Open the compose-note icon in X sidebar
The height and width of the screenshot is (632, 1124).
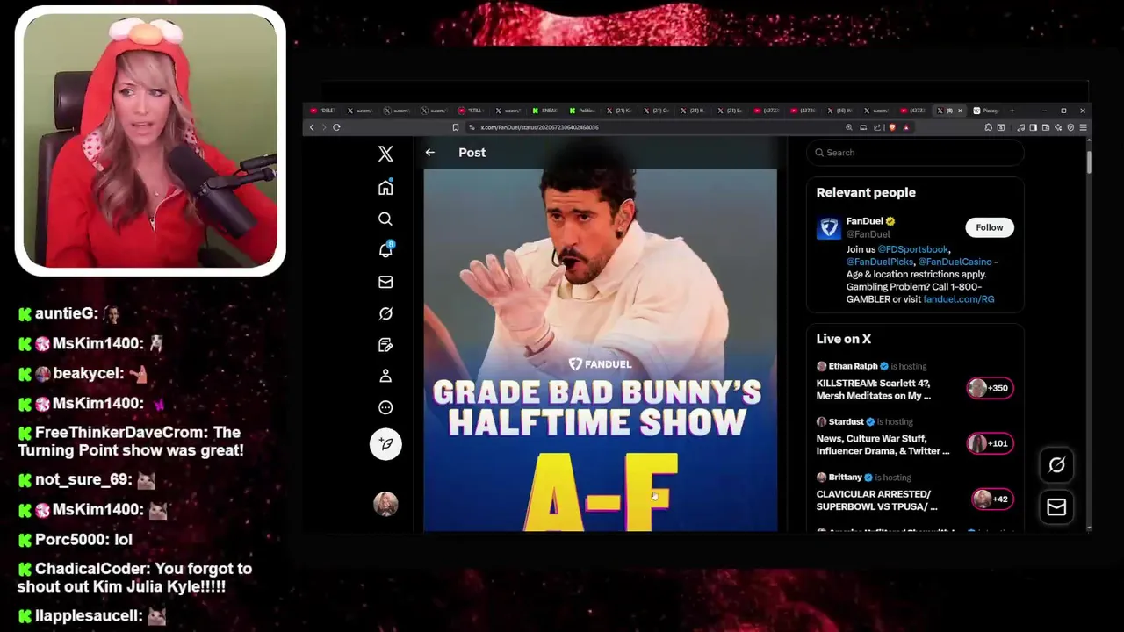pyautogui.click(x=385, y=345)
